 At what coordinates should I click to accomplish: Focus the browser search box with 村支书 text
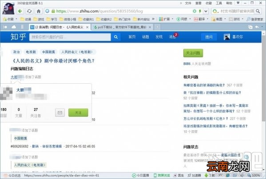coord(237,11)
